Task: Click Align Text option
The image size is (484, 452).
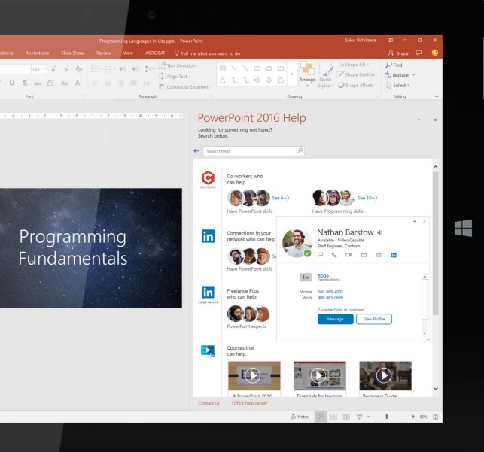Action: 175,76
